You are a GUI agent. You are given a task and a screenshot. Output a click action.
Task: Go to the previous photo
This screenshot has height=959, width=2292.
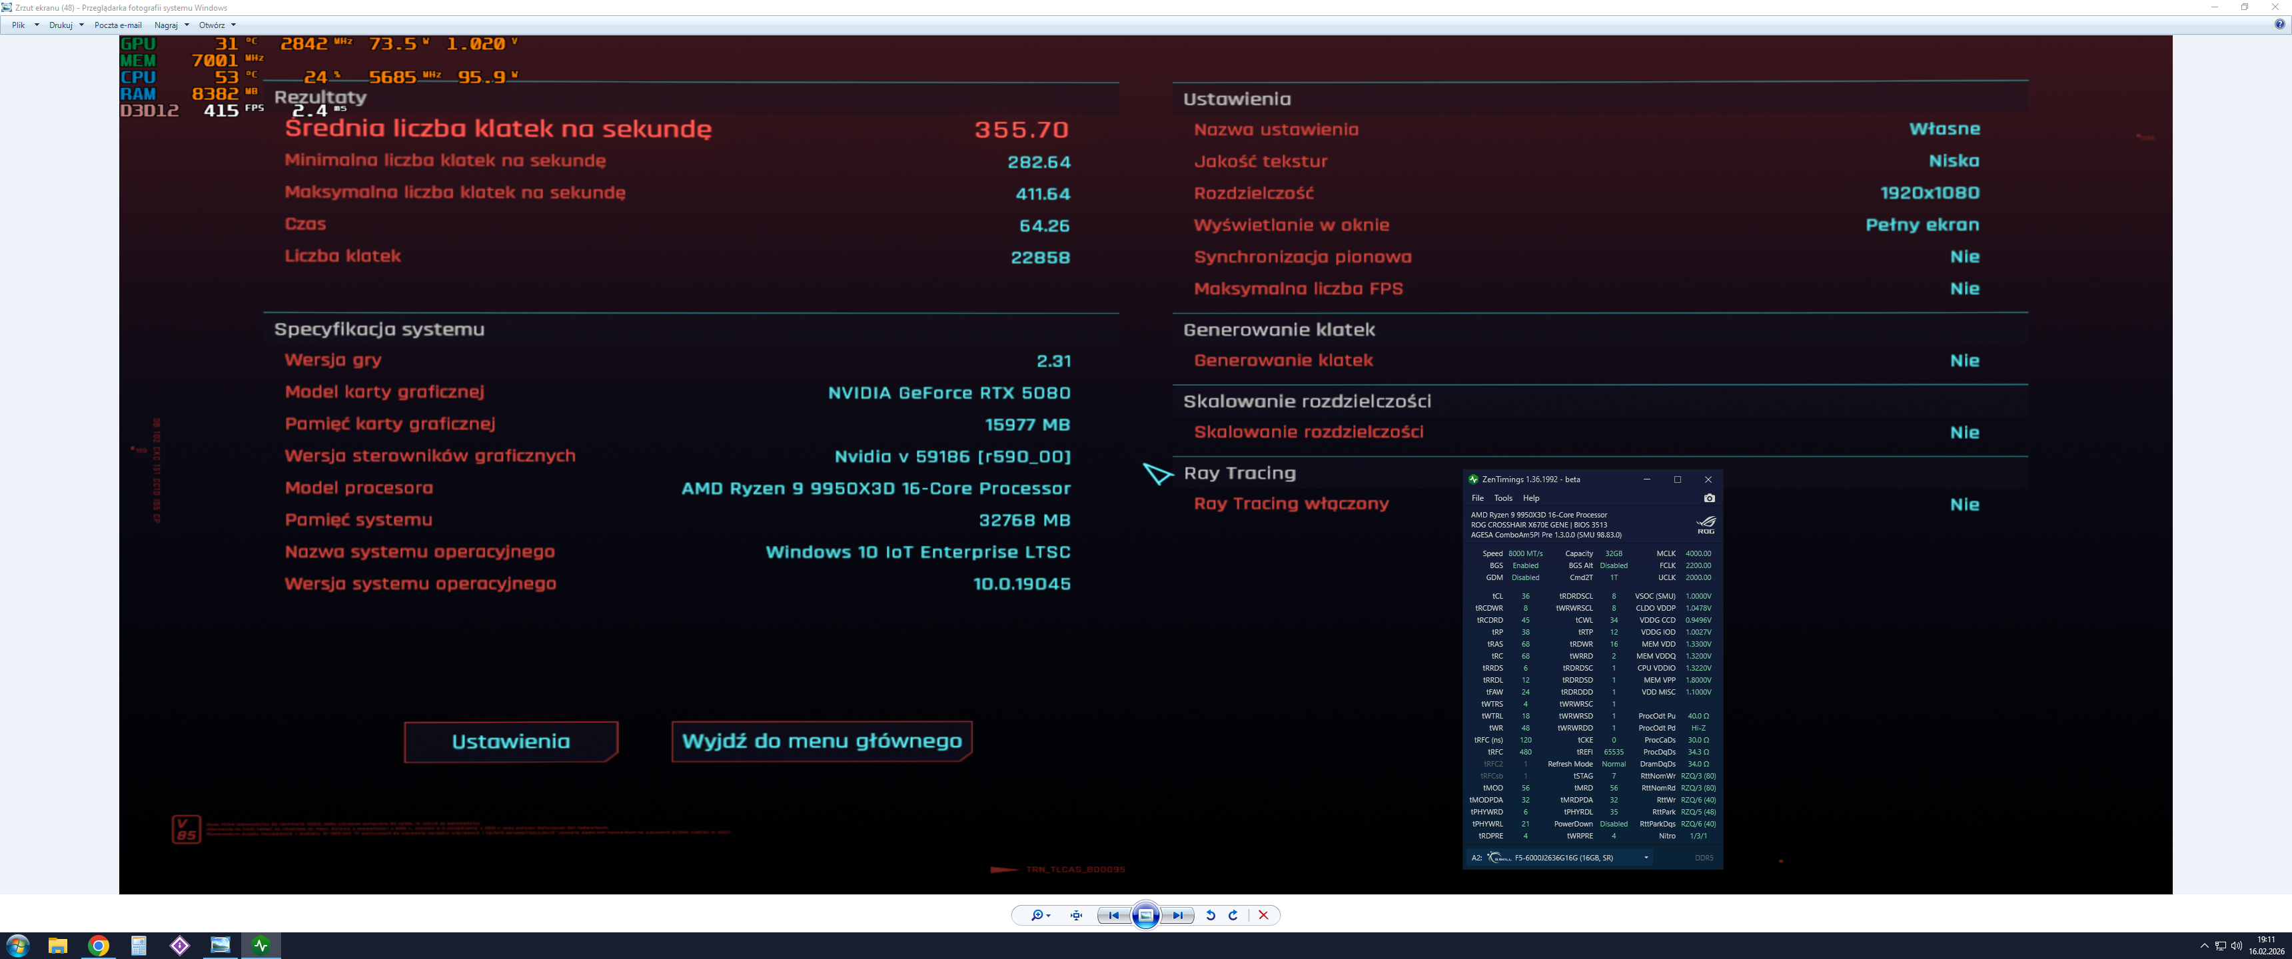point(1114,916)
